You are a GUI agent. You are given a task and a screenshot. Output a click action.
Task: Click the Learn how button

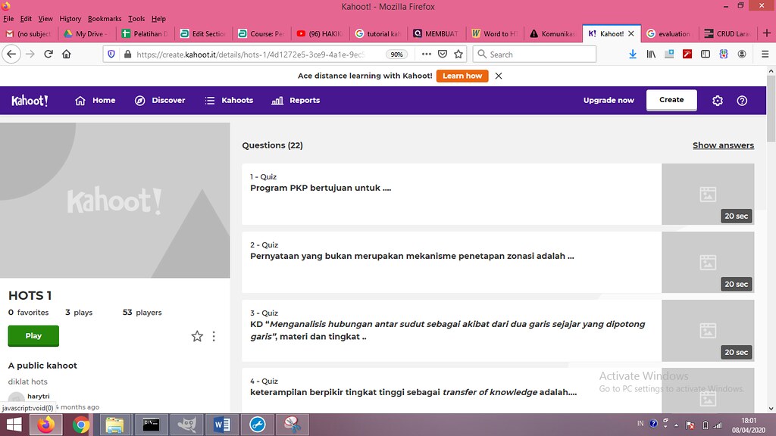[x=462, y=76]
